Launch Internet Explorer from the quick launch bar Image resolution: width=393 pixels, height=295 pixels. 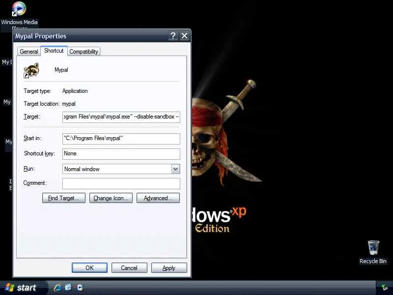pyautogui.click(x=57, y=288)
